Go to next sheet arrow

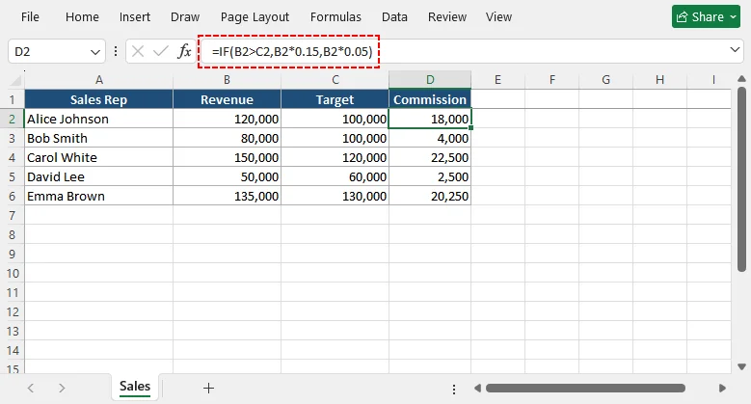(62, 388)
